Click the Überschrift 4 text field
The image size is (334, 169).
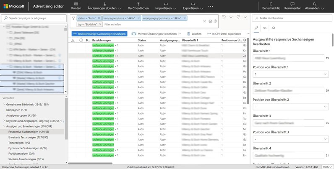[x=288, y=156]
